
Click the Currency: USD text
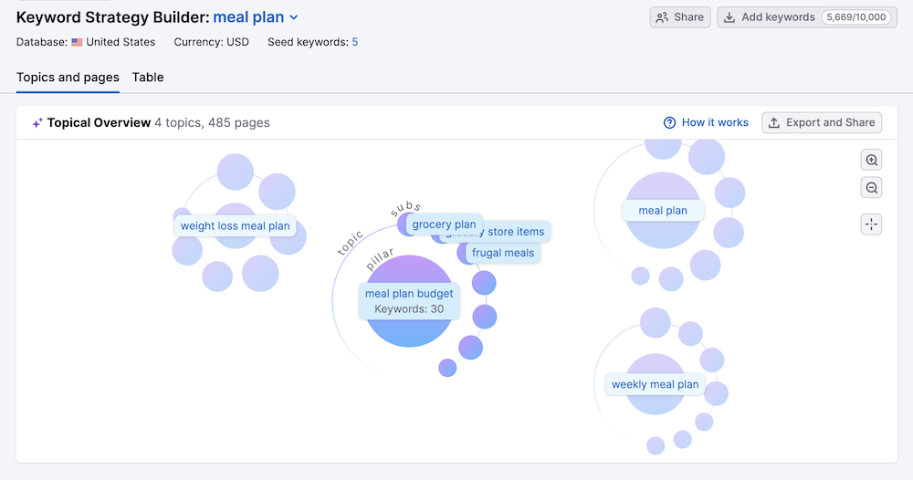click(212, 42)
